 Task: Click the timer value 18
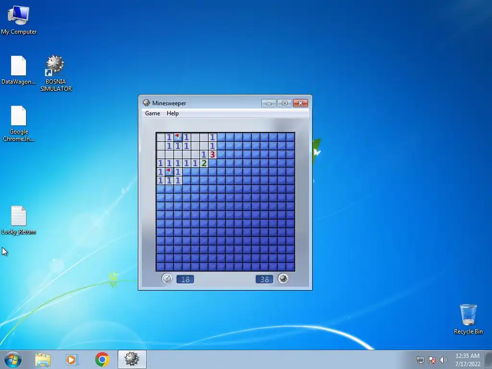pos(185,279)
